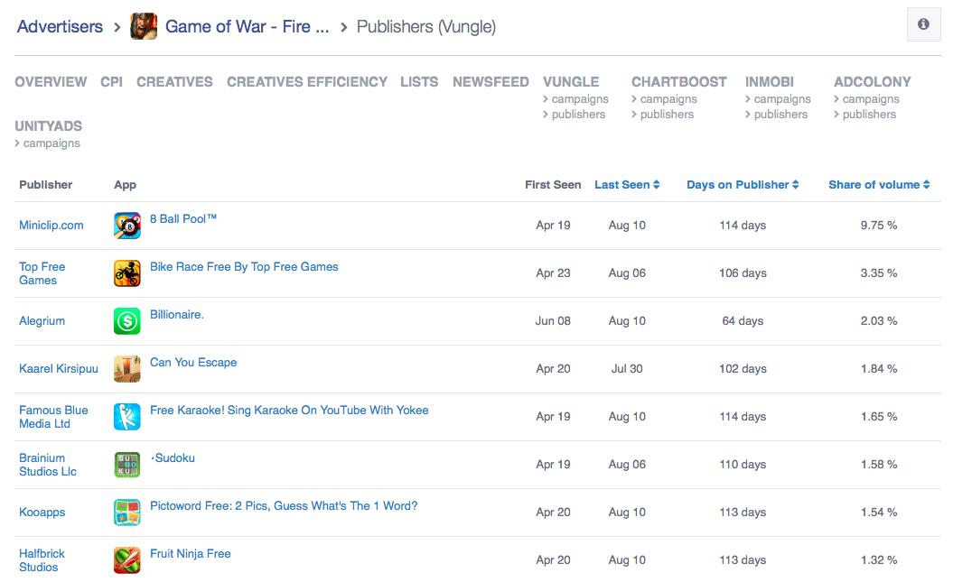Click the Billionaire green dollar icon
The image size is (953, 582).
tap(127, 321)
